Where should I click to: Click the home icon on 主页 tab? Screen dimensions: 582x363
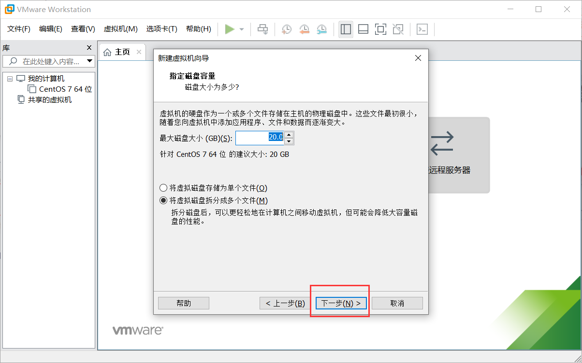tap(107, 52)
